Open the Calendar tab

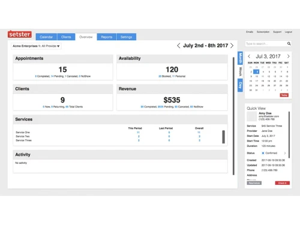click(x=46, y=37)
